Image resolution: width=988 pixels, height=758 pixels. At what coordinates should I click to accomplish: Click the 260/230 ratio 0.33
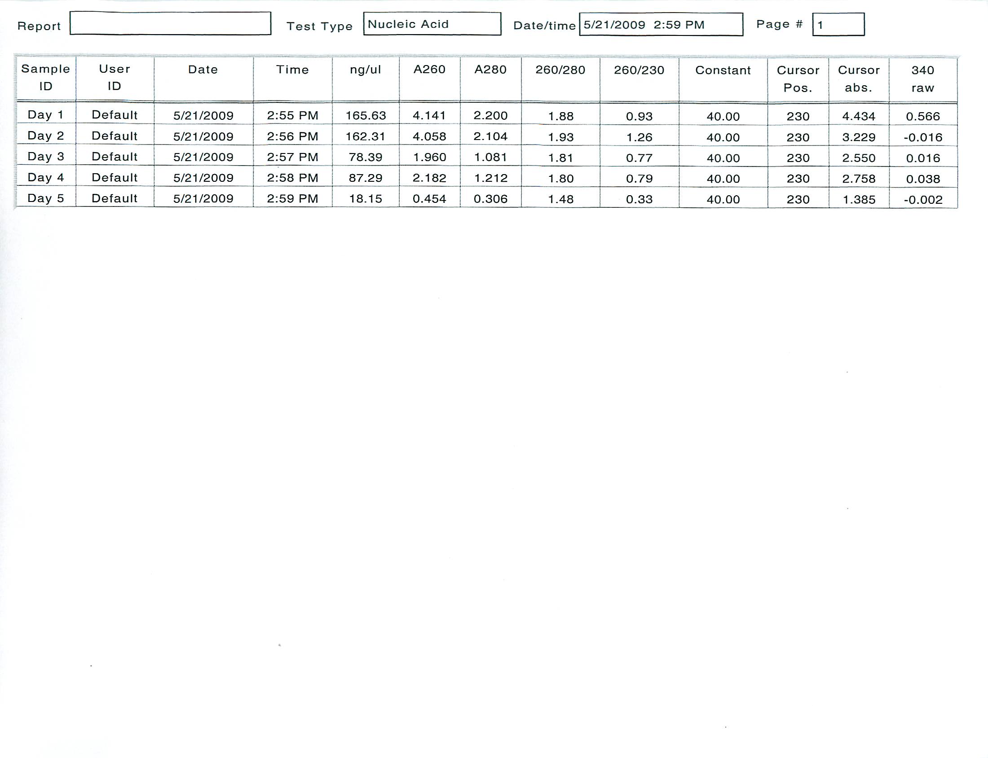(x=640, y=199)
